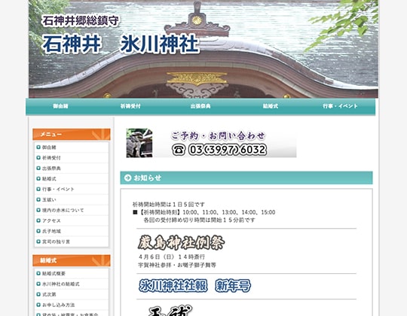
Task: Click the arrow icon beside お知らせ heading
Action: click(x=127, y=178)
